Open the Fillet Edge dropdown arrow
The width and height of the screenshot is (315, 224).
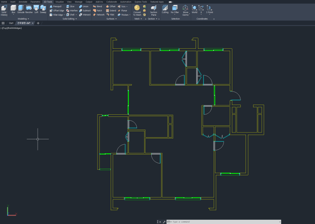point(64,15)
